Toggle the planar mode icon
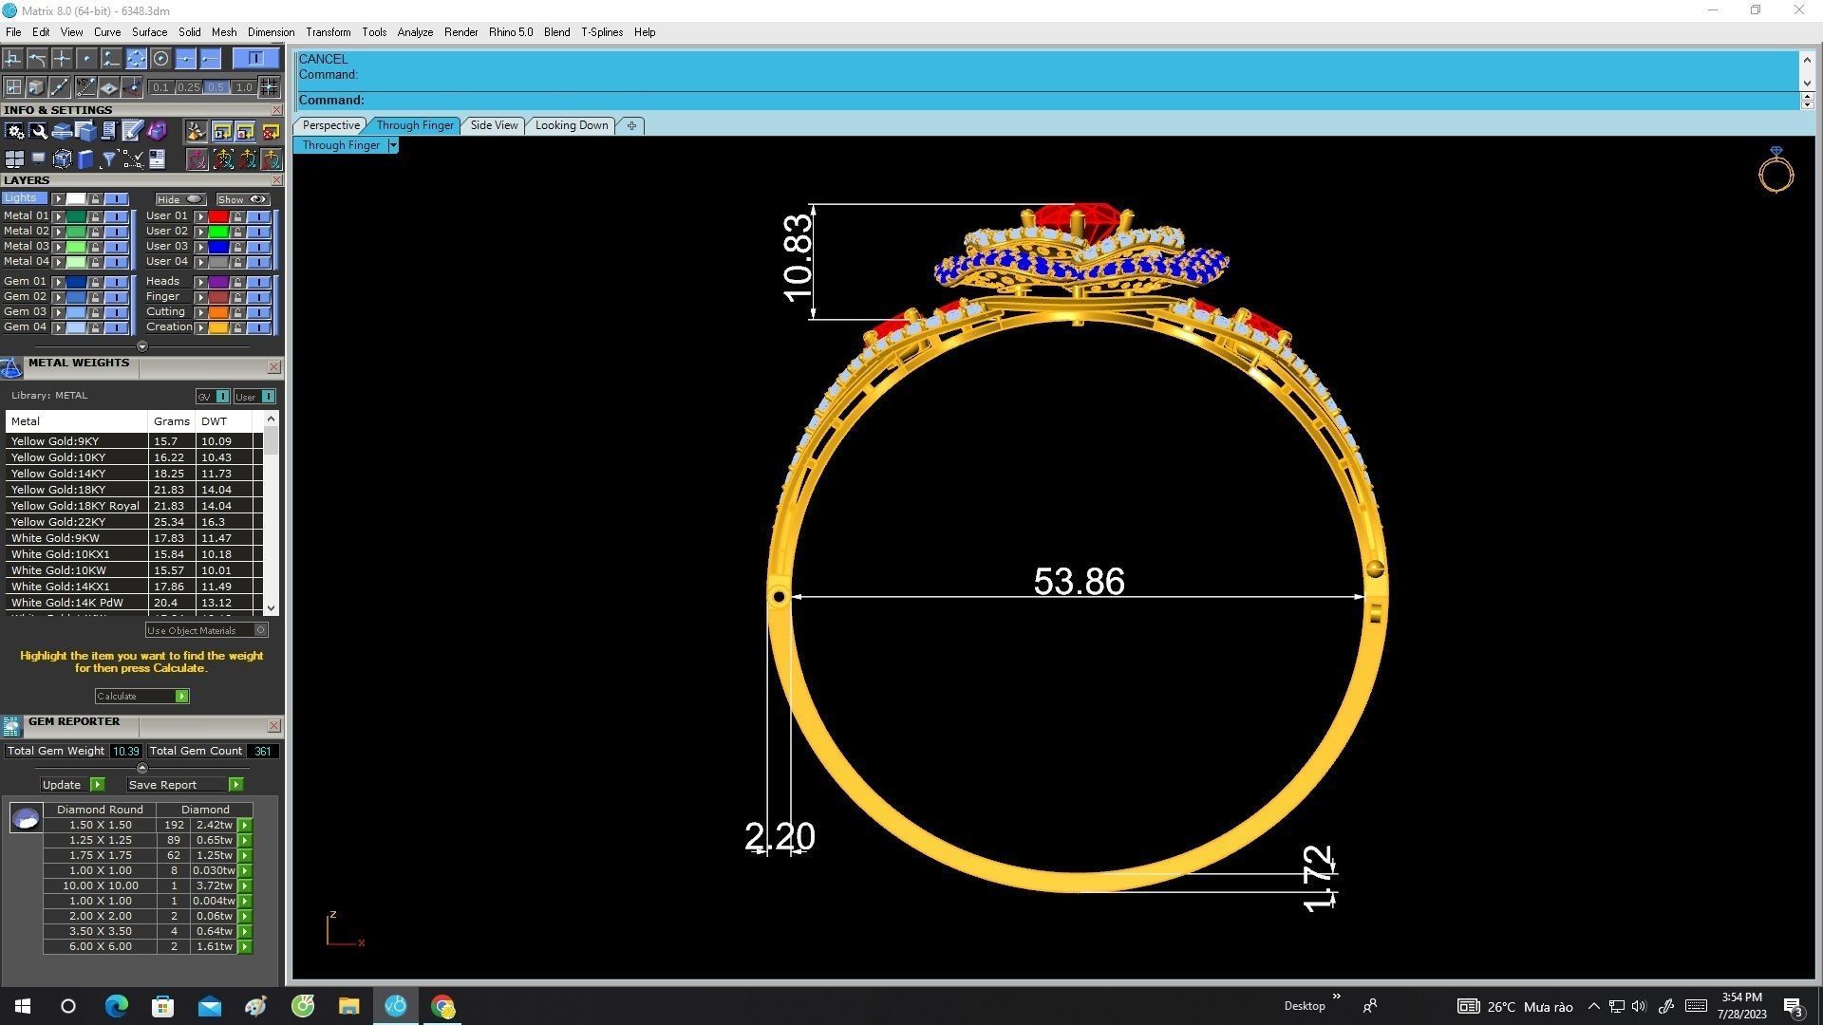The height and width of the screenshot is (1025, 1823). pyautogui.click(x=108, y=86)
